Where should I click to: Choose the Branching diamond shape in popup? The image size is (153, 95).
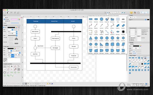118,31
